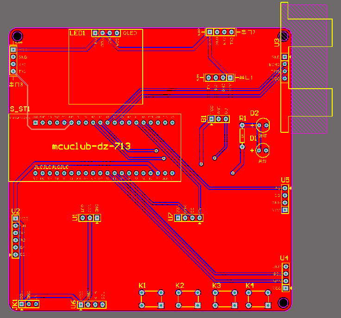Select the R1 resistor footprint body
Screen dimensions: 341x318
point(242,136)
